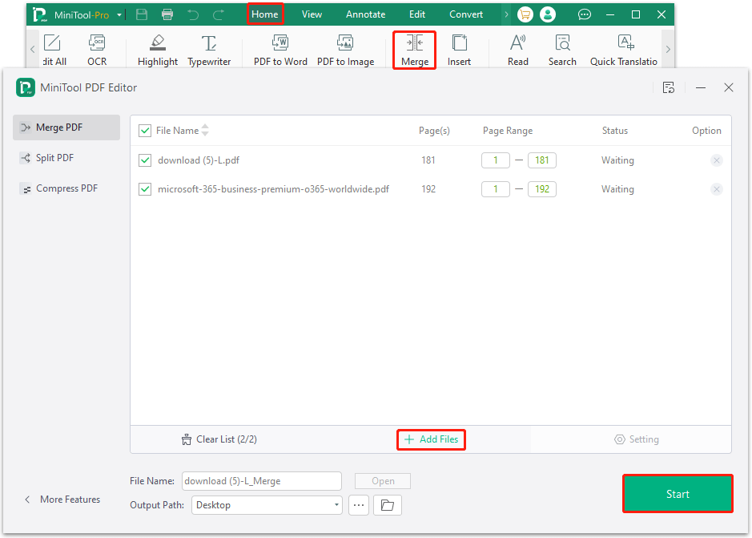
Task: Select Compress PDF in sidebar
Action: (66, 188)
